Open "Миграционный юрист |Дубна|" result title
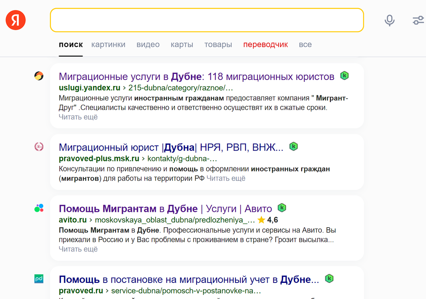Viewport: 426px width, 299px height. click(x=171, y=147)
